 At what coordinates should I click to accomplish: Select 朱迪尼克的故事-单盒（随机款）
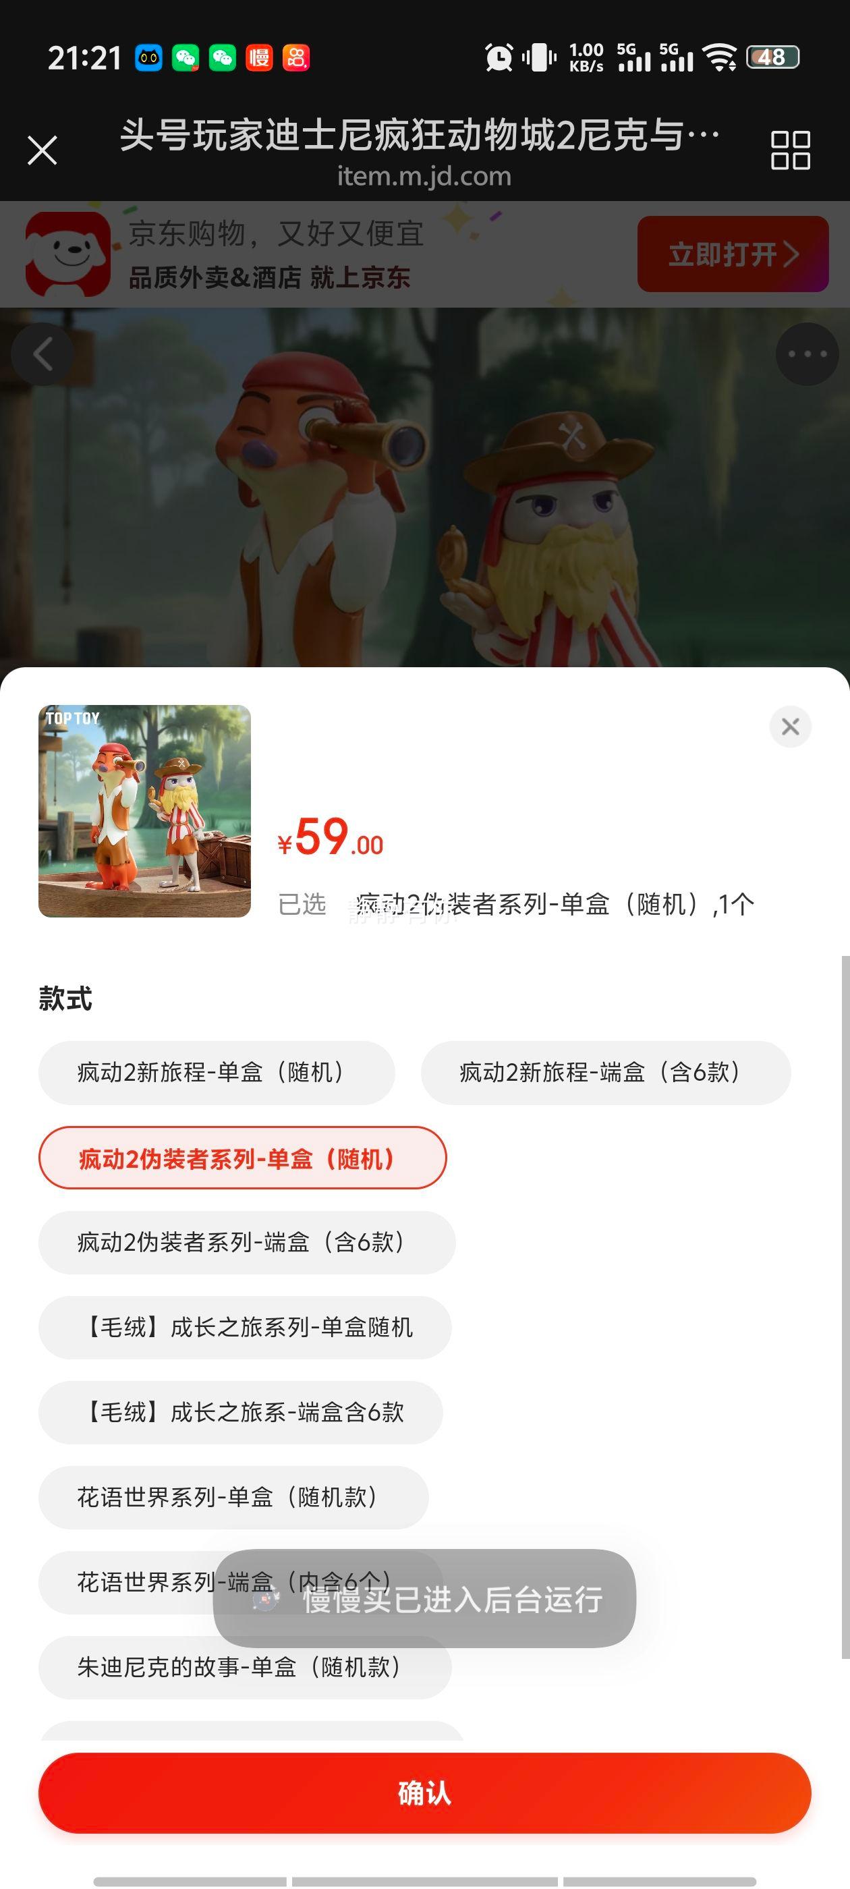(245, 1668)
